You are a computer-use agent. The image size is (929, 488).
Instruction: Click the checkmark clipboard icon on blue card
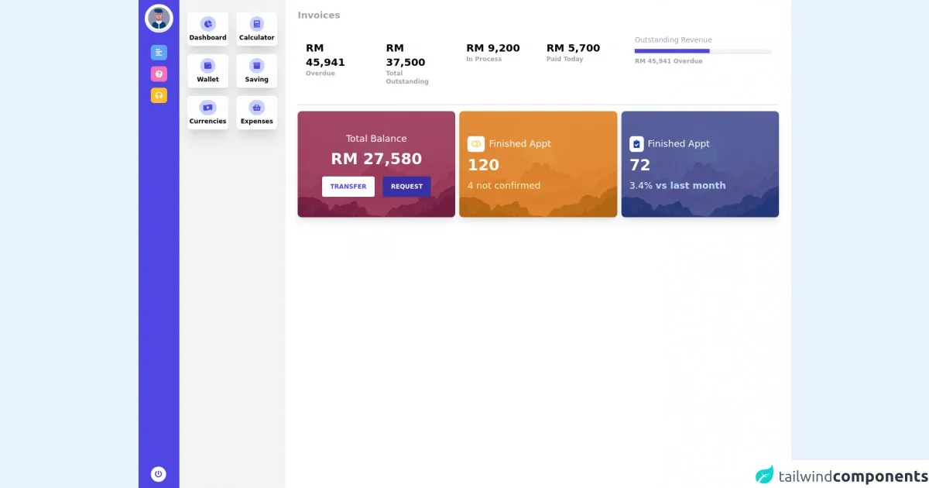point(636,144)
